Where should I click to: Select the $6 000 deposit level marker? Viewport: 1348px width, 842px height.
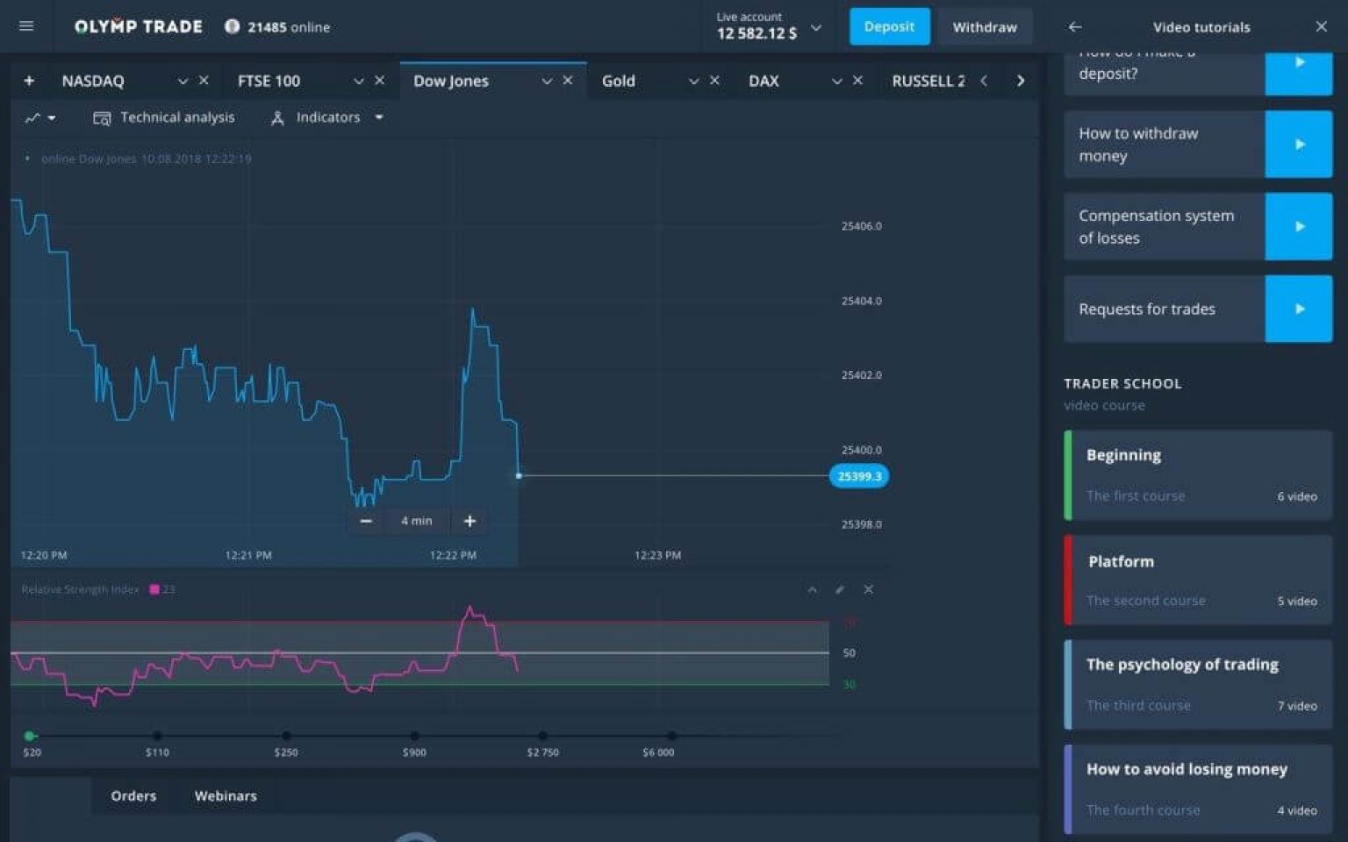671,736
